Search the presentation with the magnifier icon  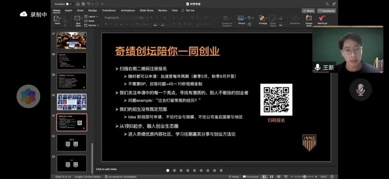coord(327,4)
